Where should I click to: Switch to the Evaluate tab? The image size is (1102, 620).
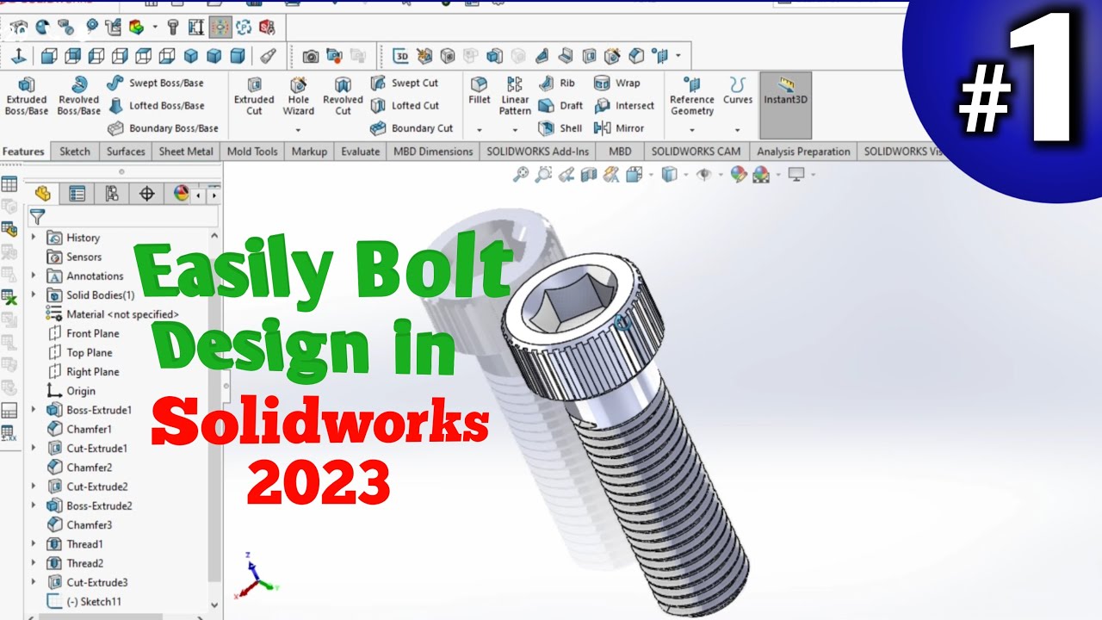click(x=360, y=152)
